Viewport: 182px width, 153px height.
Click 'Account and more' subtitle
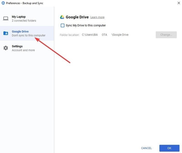tap(23, 50)
